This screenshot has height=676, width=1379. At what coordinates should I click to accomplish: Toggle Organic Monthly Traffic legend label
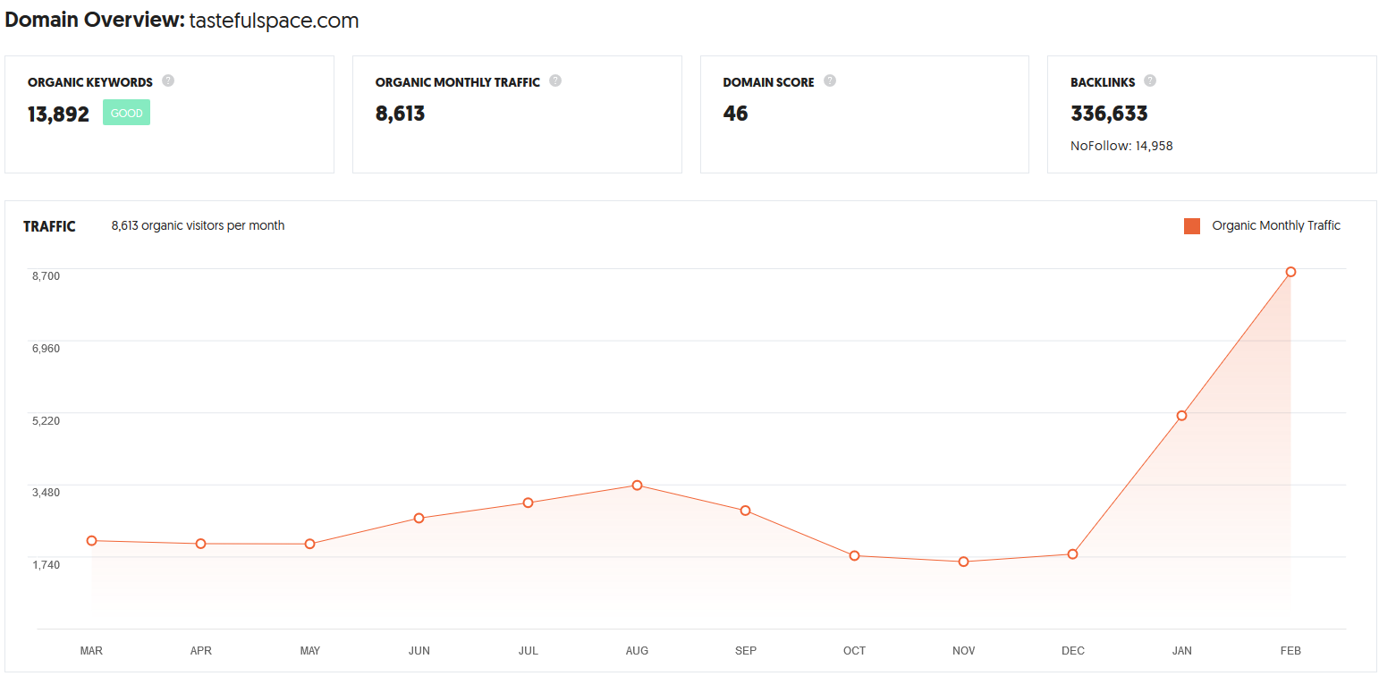click(1276, 225)
